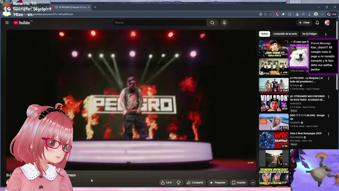Open YouTube notifications bell

[317, 23]
